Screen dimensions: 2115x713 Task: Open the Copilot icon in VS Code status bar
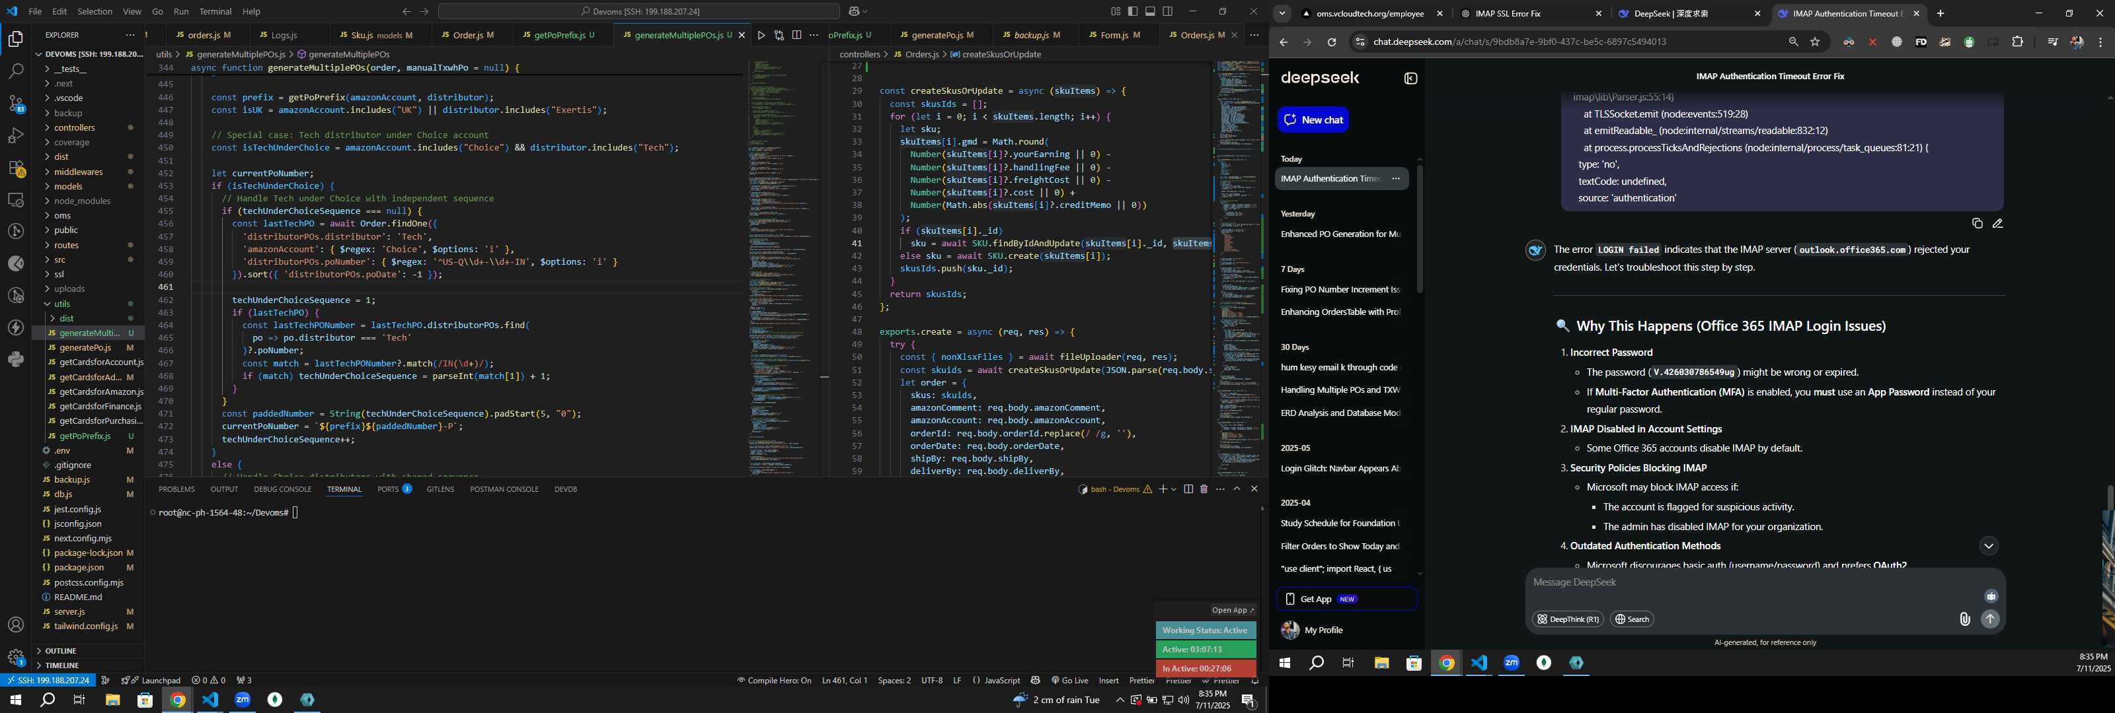[x=1035, y=680]
